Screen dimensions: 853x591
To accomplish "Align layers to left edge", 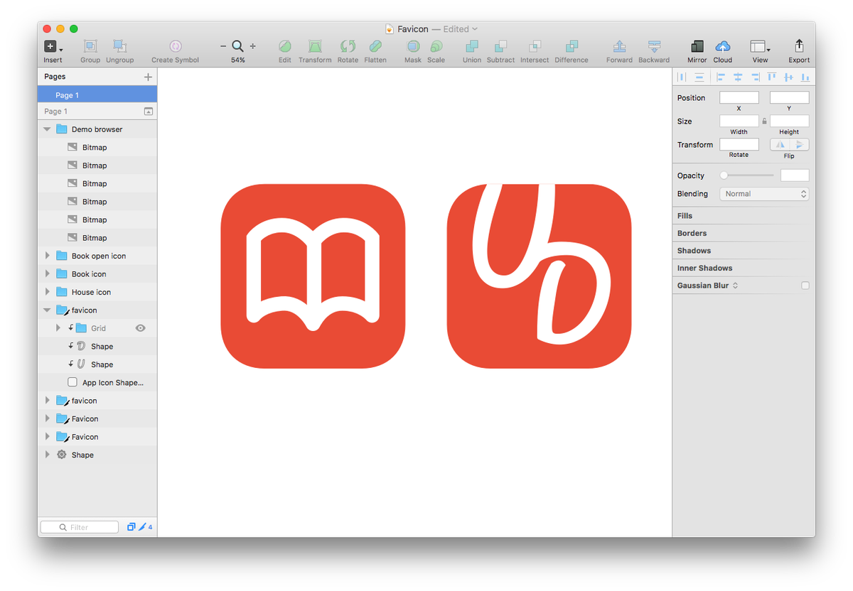I will pos(721,77).
